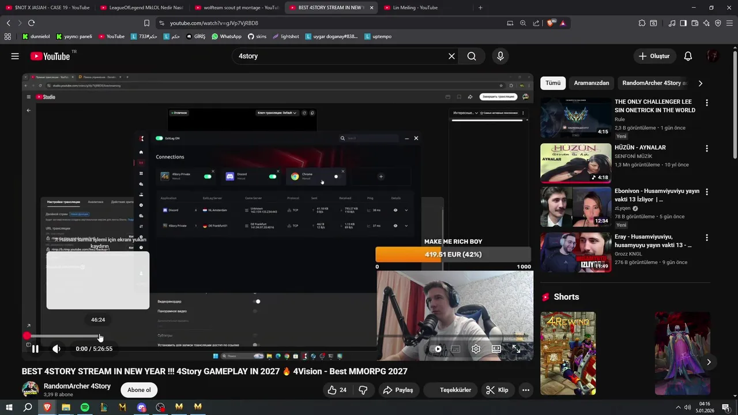Run the search with the magnifier button
Image resolution: width=738 pixels, height=415 pixels.
[472, 56]
